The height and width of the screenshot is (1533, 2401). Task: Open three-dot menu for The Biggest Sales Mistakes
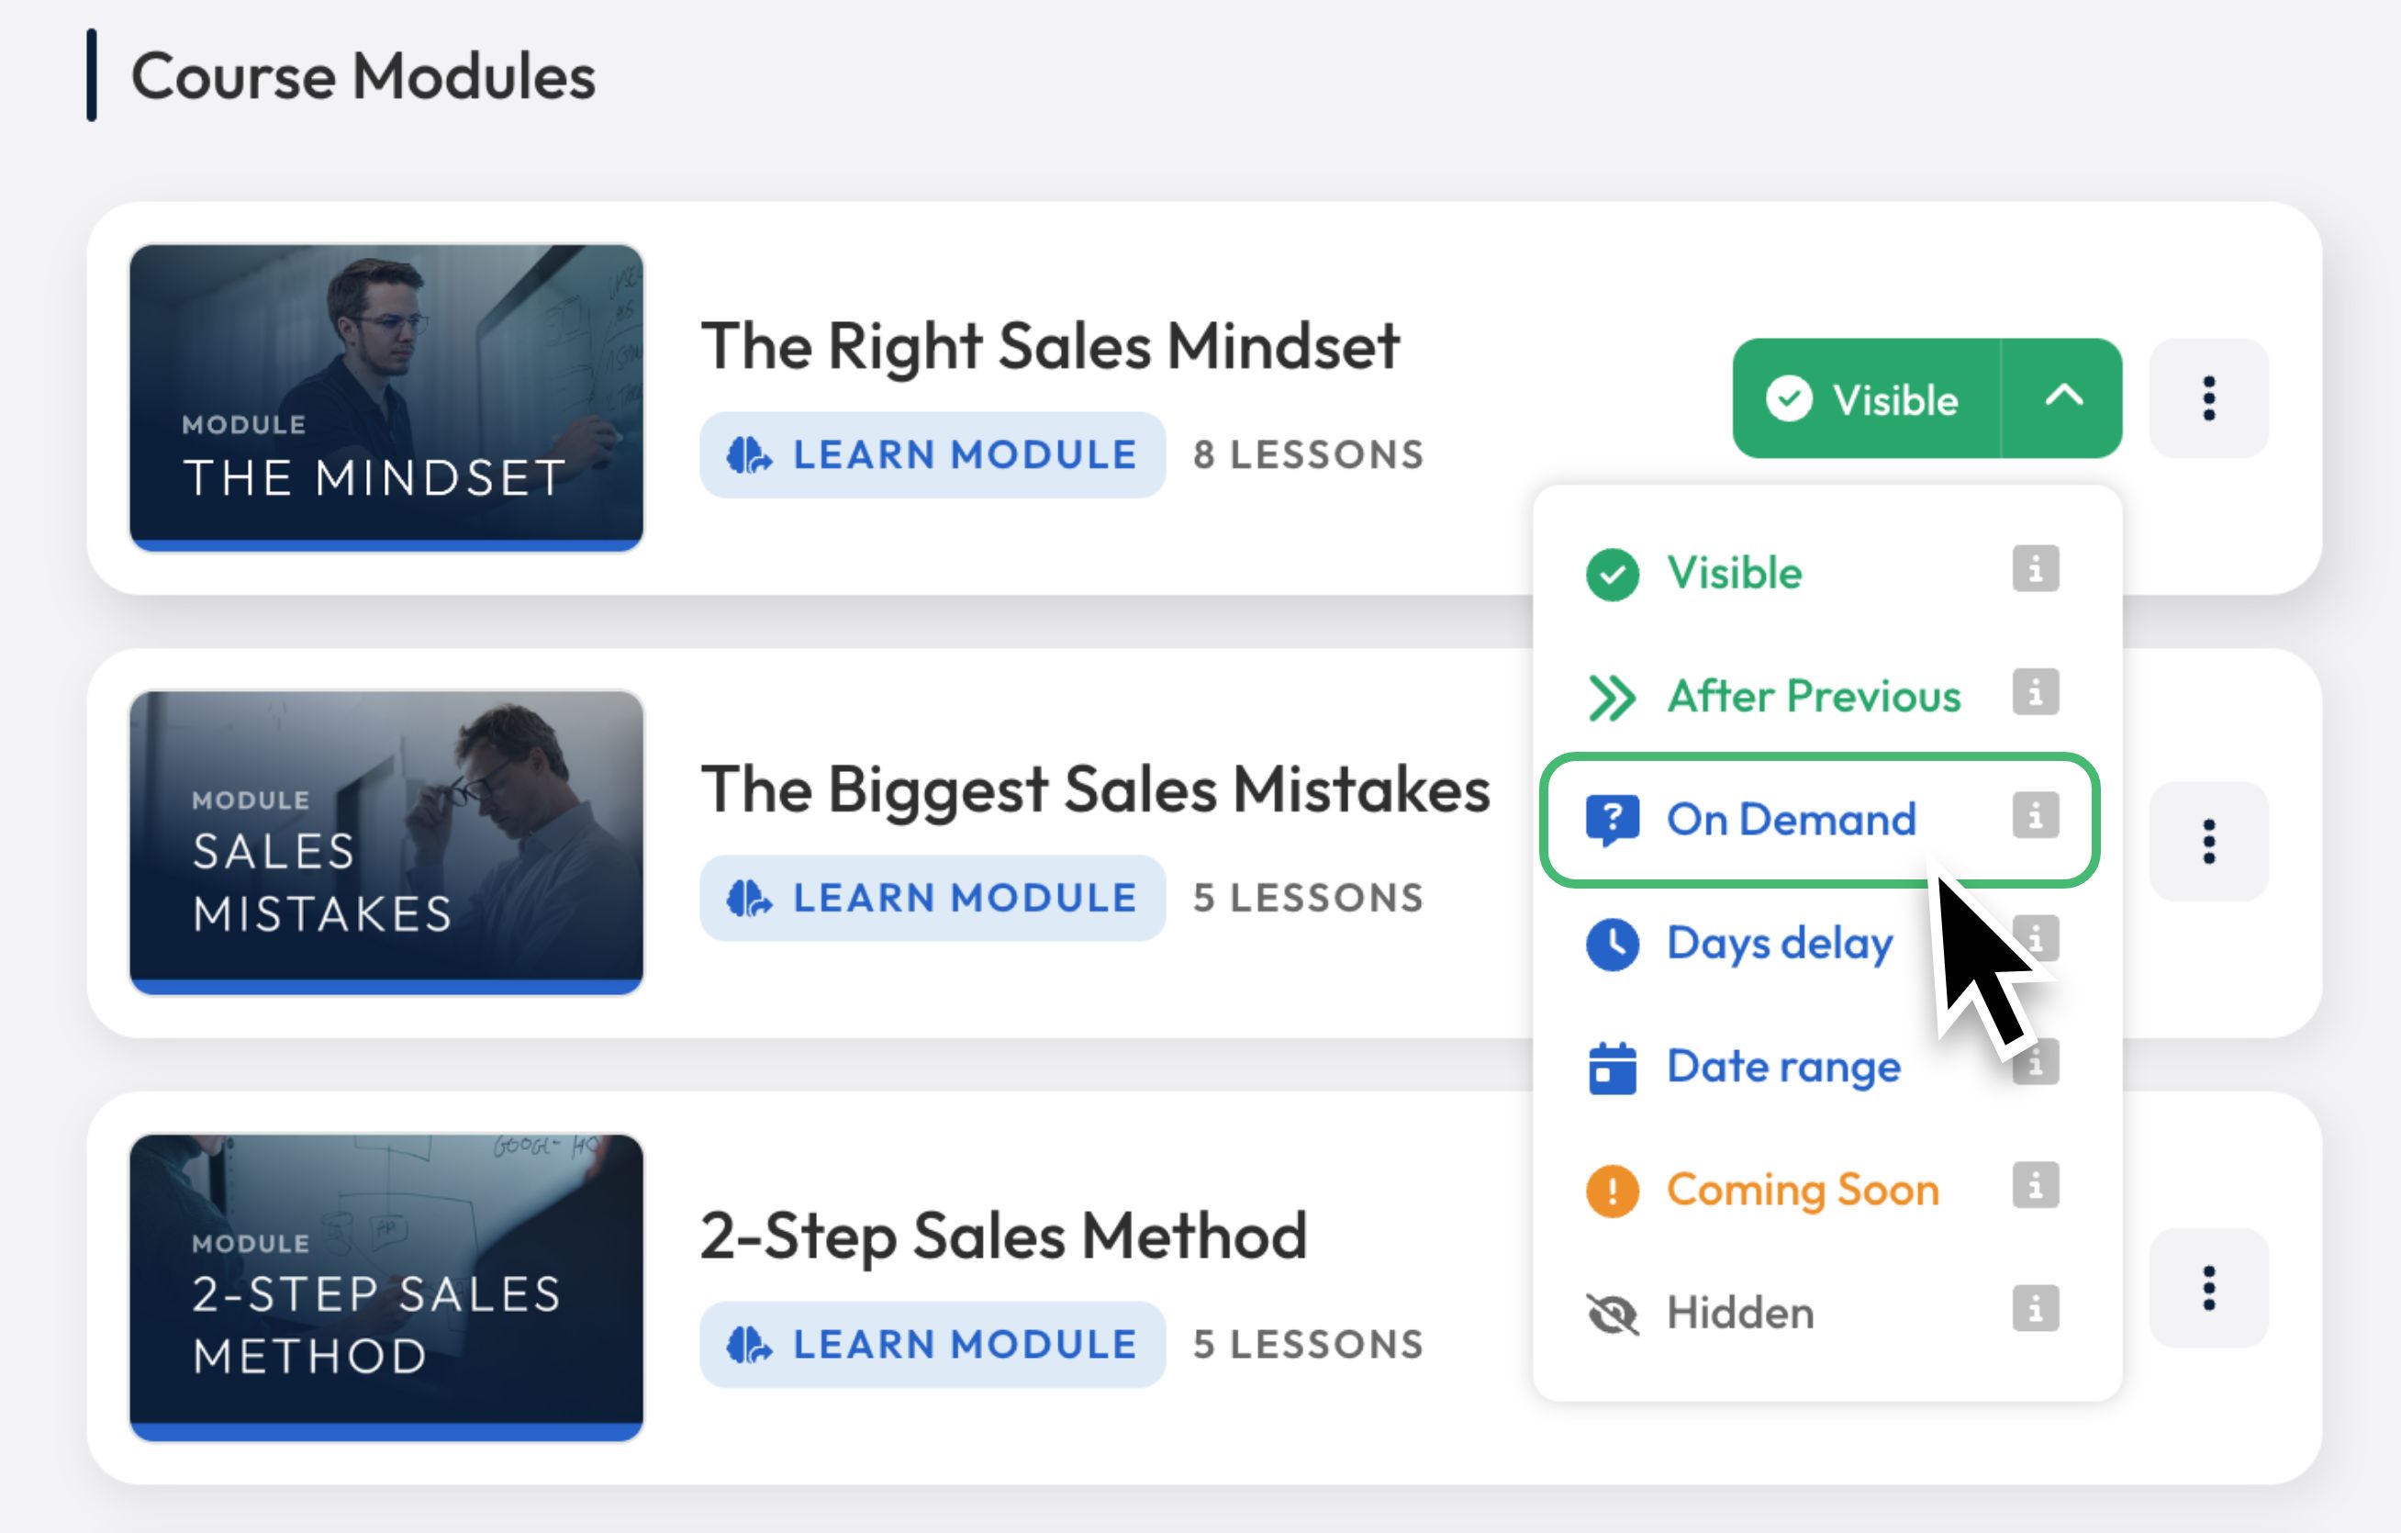(2208, 842)
